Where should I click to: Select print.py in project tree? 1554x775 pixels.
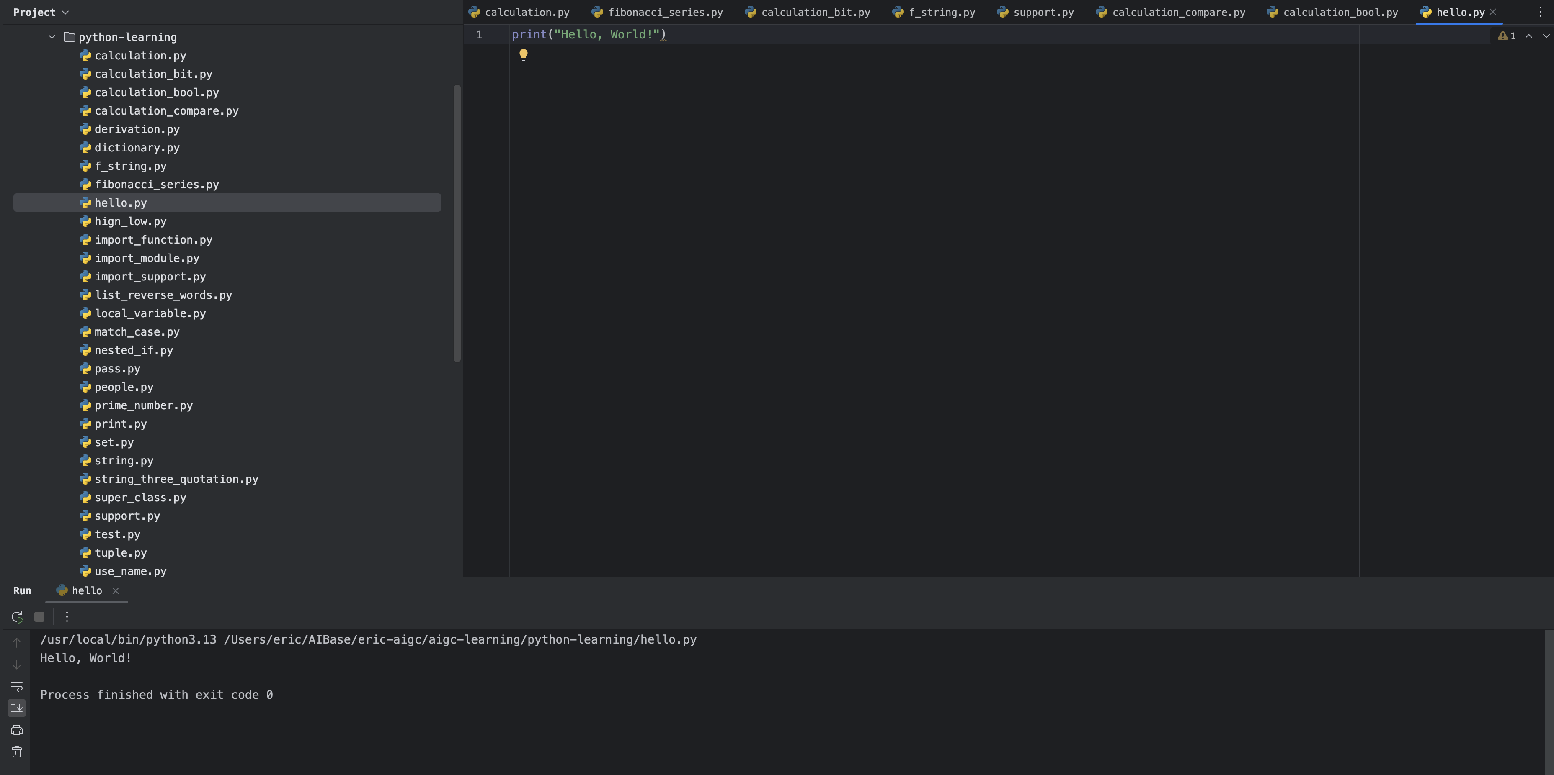[114, 423]
